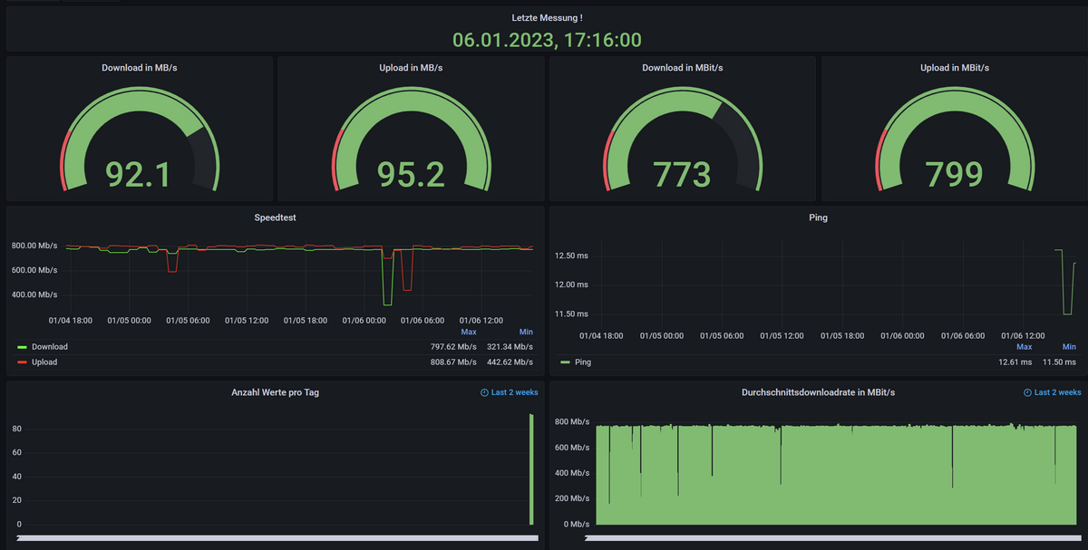Click the '12.50 ms' axis label in Ping

[571, 256]
